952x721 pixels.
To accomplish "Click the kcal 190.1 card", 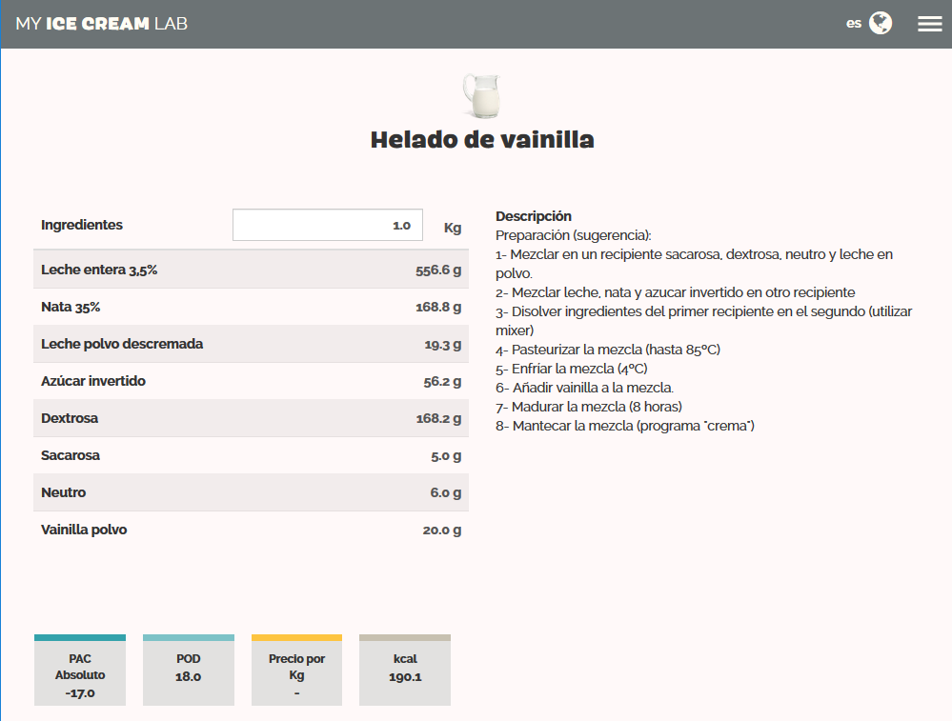I will 404,670.
